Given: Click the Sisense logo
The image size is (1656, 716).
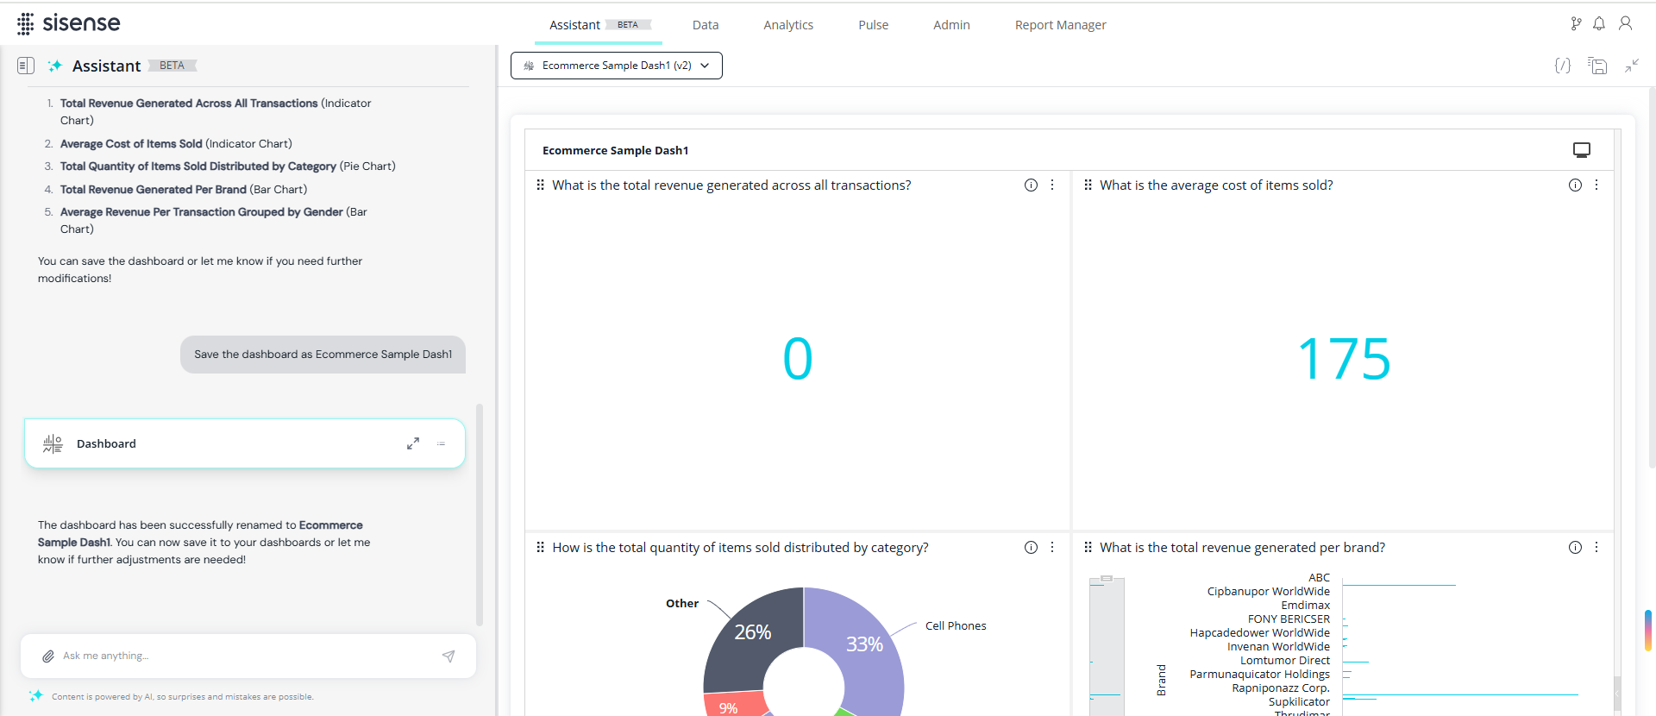Looking at the screenshot, I should [x=69, y=23].
